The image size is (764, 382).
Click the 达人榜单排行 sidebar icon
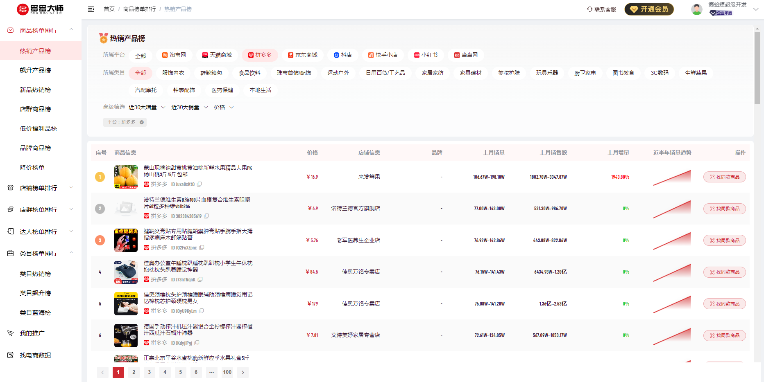point(11,231)
